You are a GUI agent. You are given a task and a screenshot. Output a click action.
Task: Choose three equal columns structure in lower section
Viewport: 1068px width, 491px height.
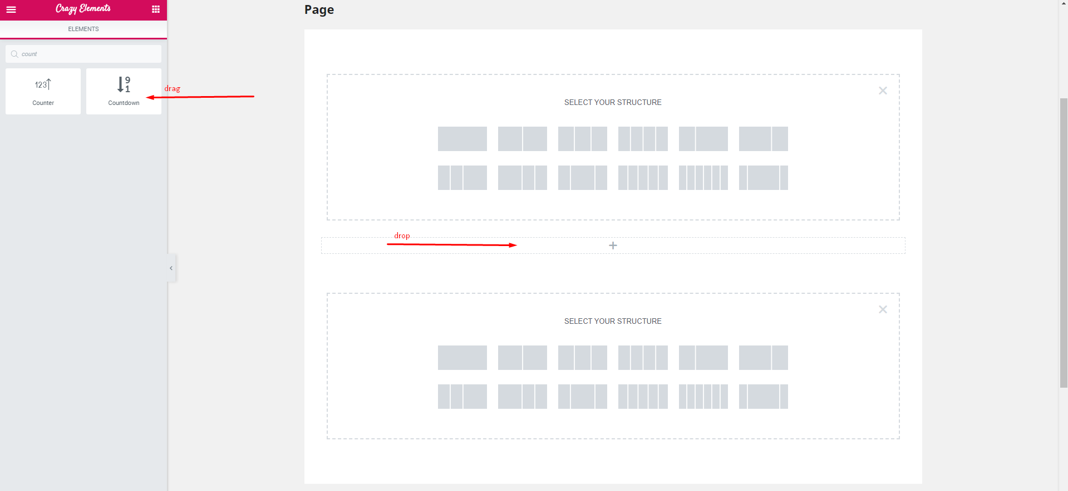[582, 358]
